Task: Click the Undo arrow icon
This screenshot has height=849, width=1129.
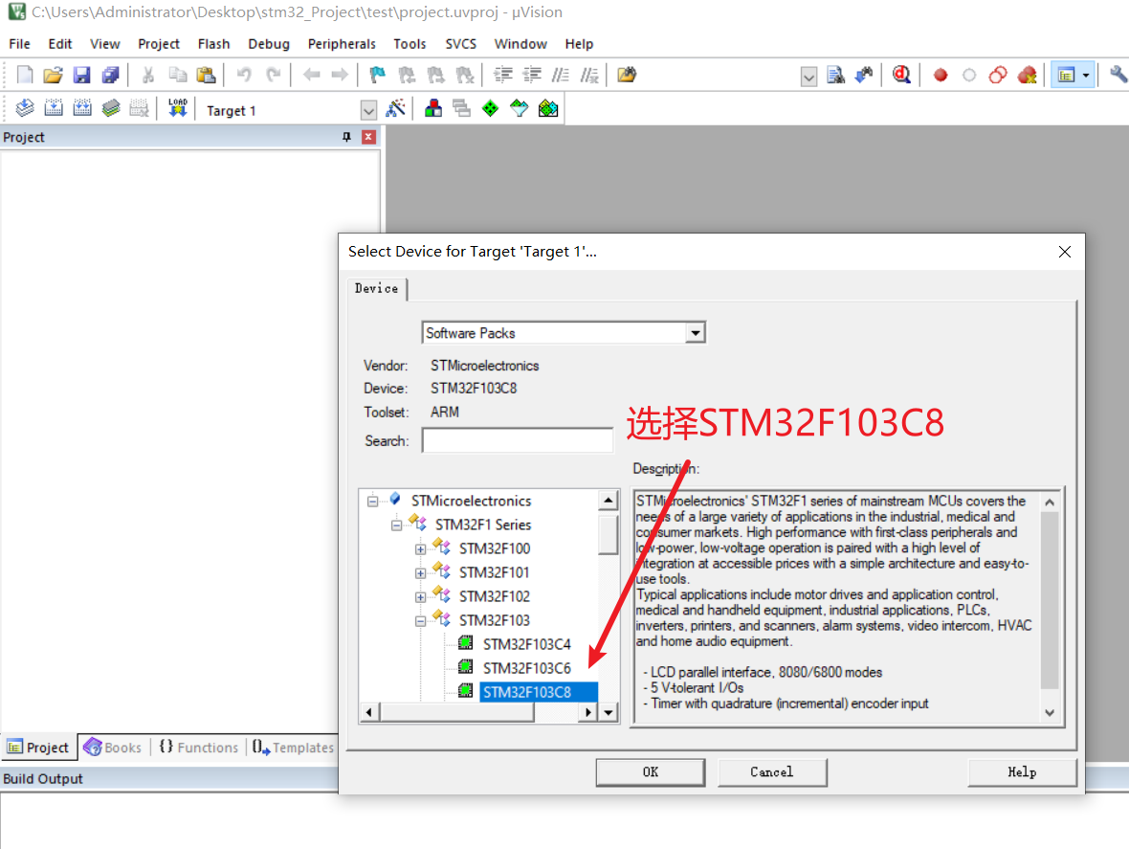Action: [244, 75]
